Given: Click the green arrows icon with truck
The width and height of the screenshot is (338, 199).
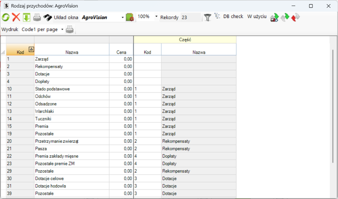Looking at the screenshot, I should point(274,18).
